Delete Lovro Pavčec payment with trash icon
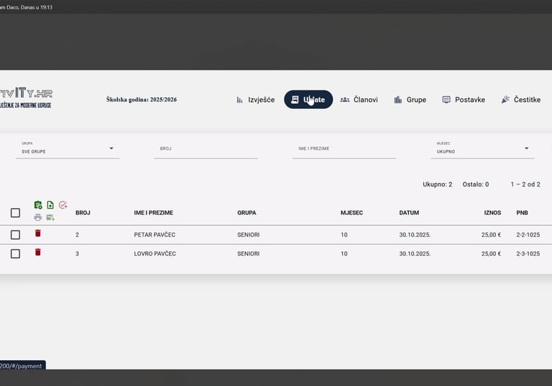 (38, 252)
